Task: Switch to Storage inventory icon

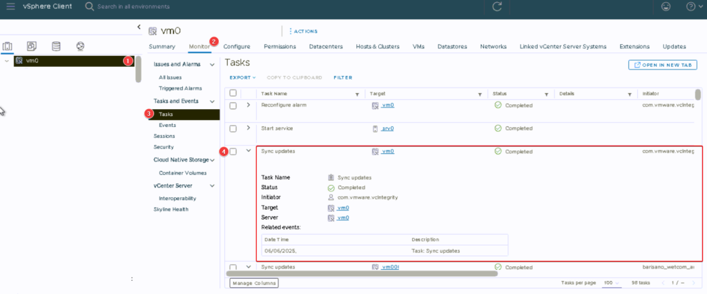Action: (x=56, y=46)
